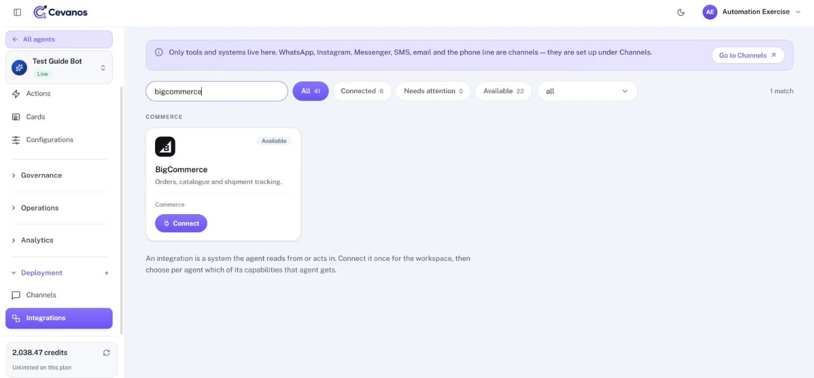
Task: Click the Cards icon
Action: [16, 117]
